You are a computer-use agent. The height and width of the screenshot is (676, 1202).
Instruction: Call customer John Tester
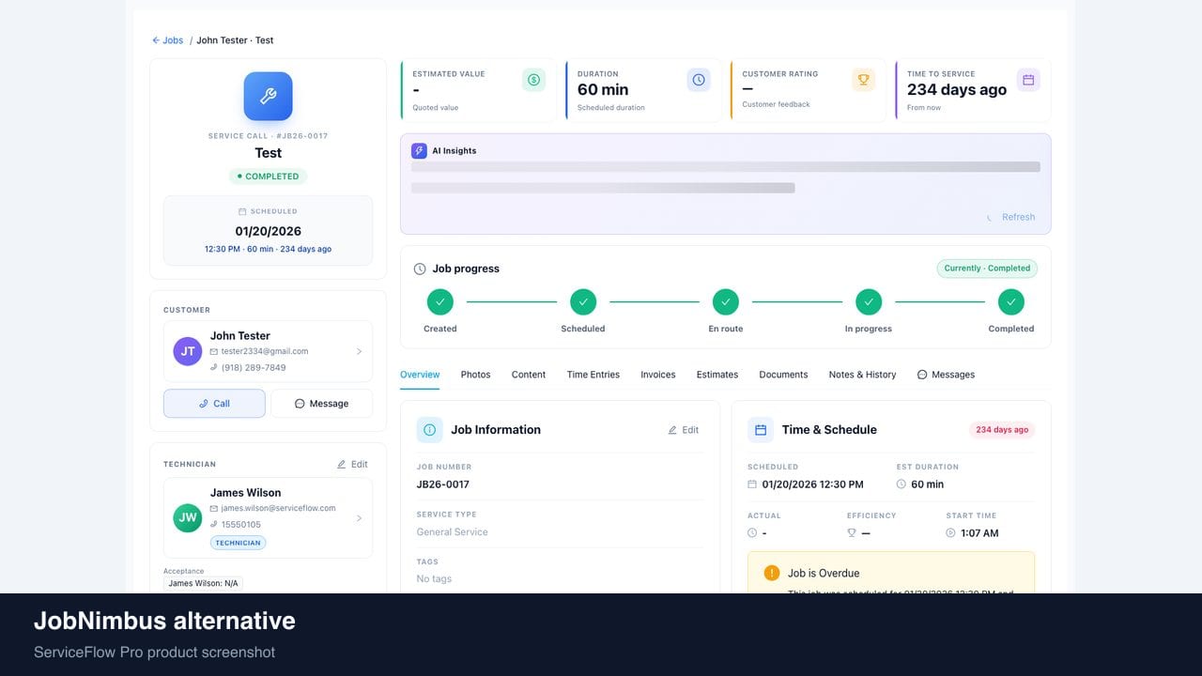(x=214, y=404)
